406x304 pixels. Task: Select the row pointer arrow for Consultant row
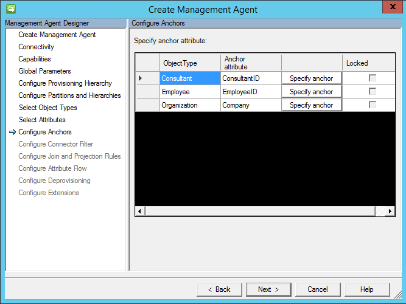[x=141, y=78]
